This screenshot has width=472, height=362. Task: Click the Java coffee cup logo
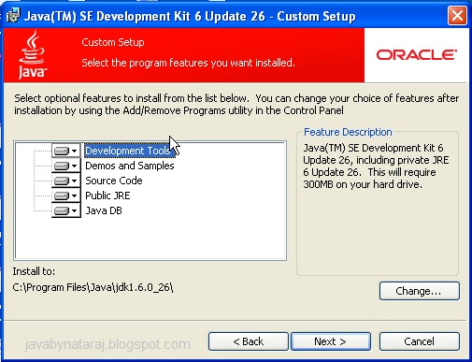pos(32,55)
